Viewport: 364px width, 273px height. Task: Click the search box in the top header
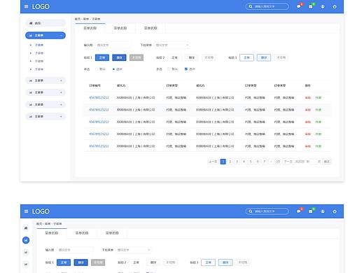(x=267, y=6)
